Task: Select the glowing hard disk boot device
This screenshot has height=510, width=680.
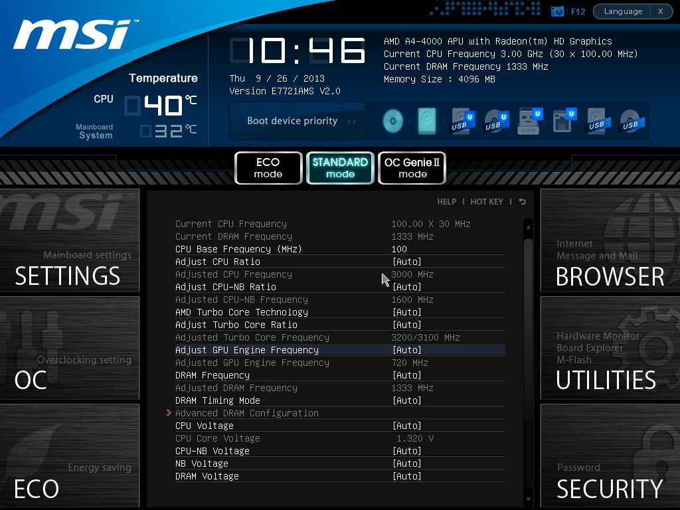Action: (x=427, y=121)
